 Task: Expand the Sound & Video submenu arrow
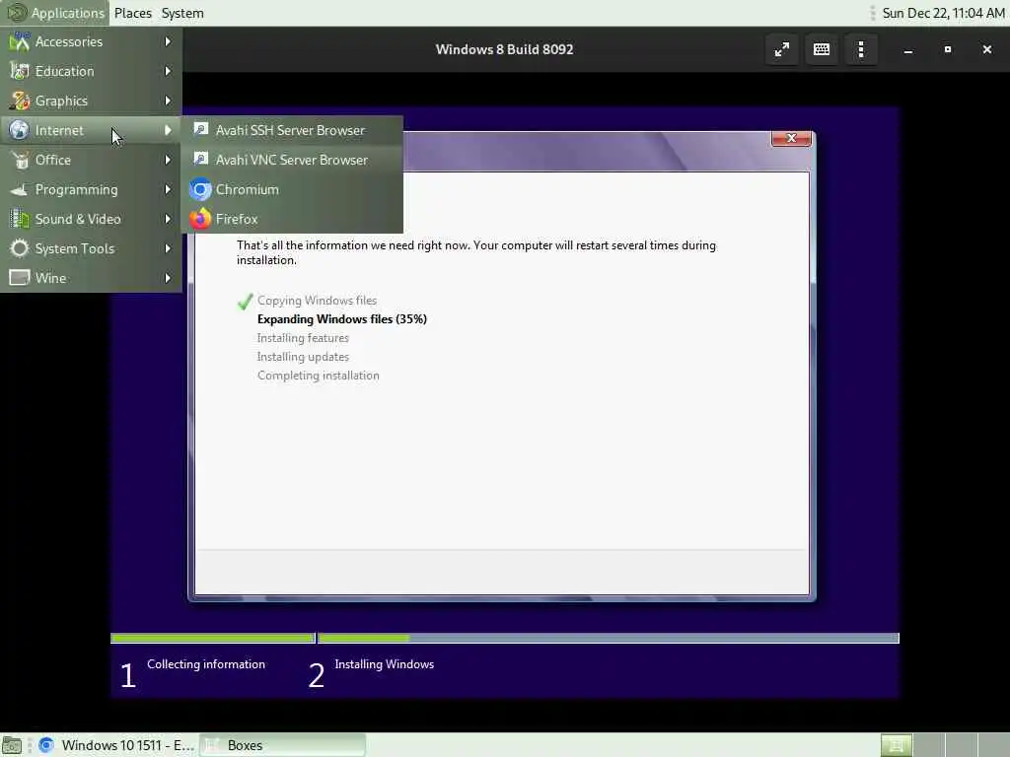(x=168, y=220)
